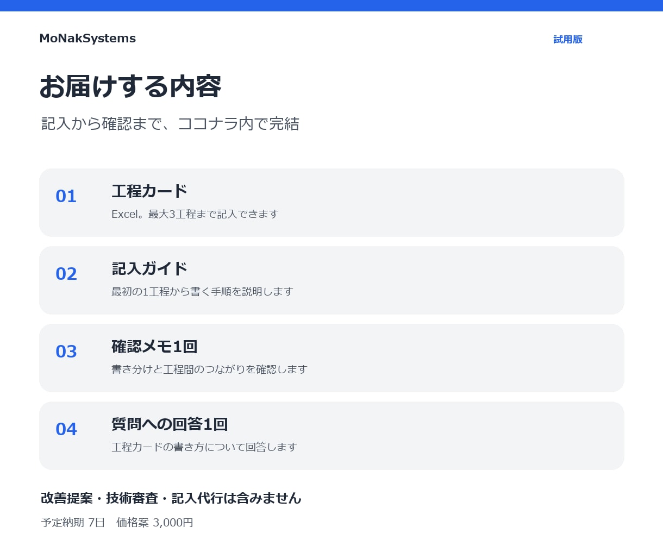Click the note 改善提案・技術審査・記入代行は含みません
Screen dimensions: 663x552
click(x=171, y=498)
